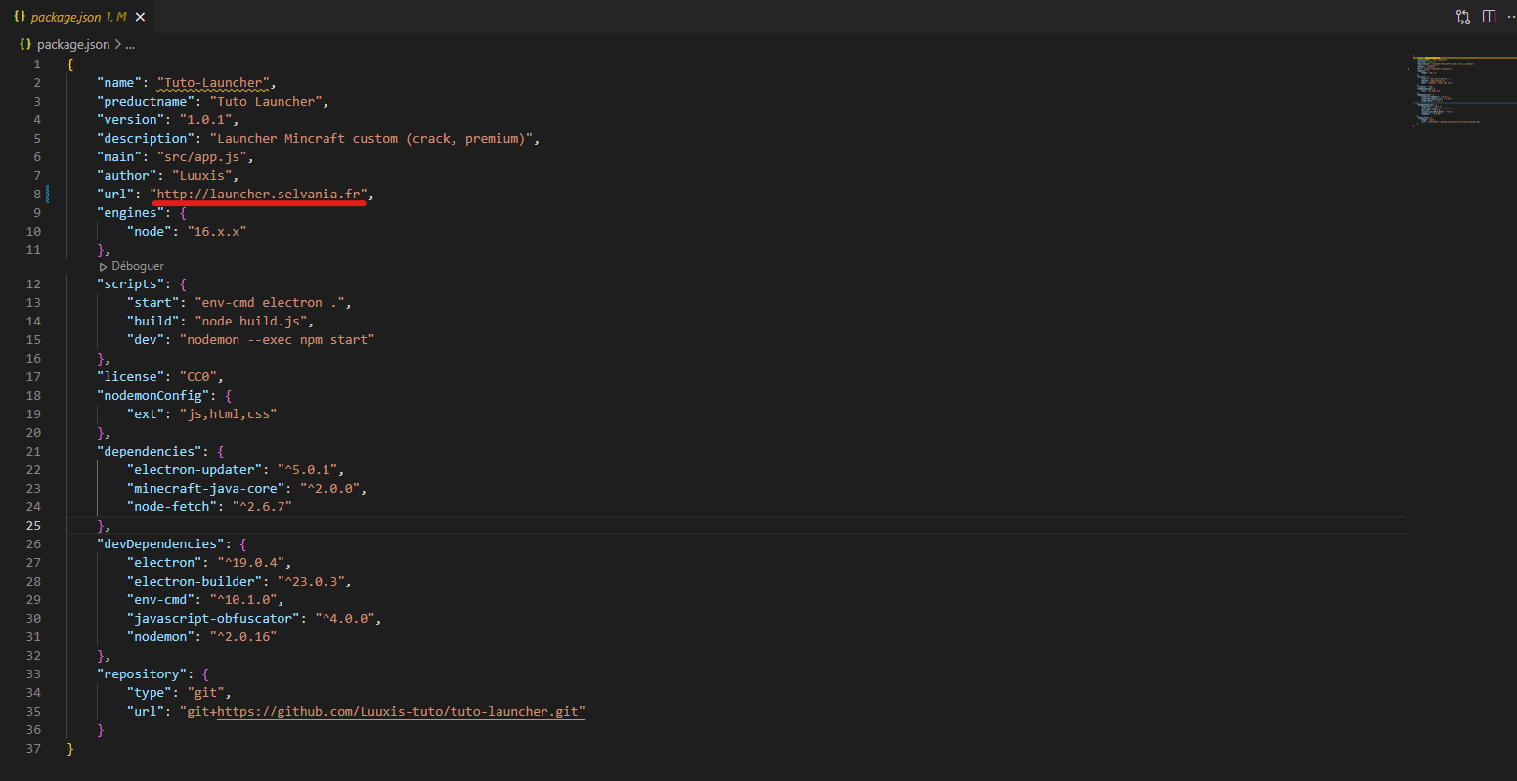Click line number 37 in the gutter
The image size is (1517, 781).
[34, 749]
